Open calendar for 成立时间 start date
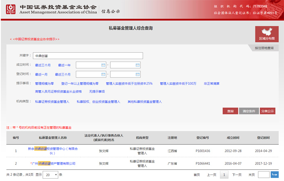The image size is (284, 181). tap(103, 65)
